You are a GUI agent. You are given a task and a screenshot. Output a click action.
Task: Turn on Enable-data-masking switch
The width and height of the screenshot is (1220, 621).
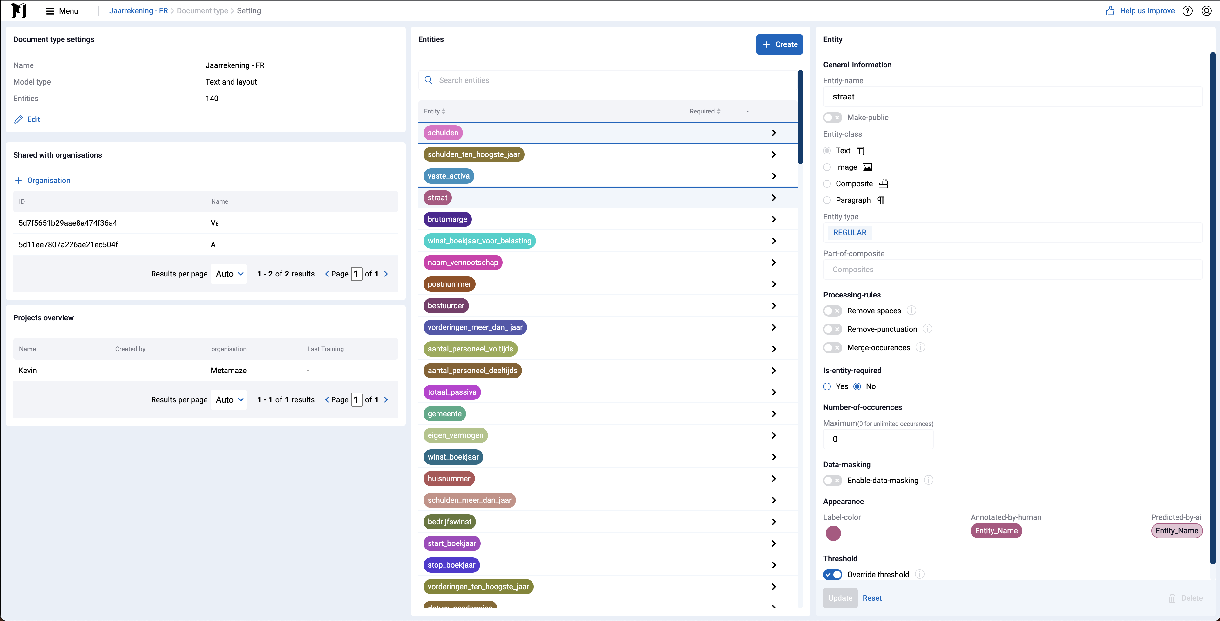click(x=832, y=480)
